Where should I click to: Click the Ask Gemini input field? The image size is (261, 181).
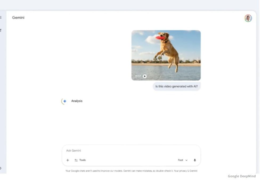click(x=131, y=151)
